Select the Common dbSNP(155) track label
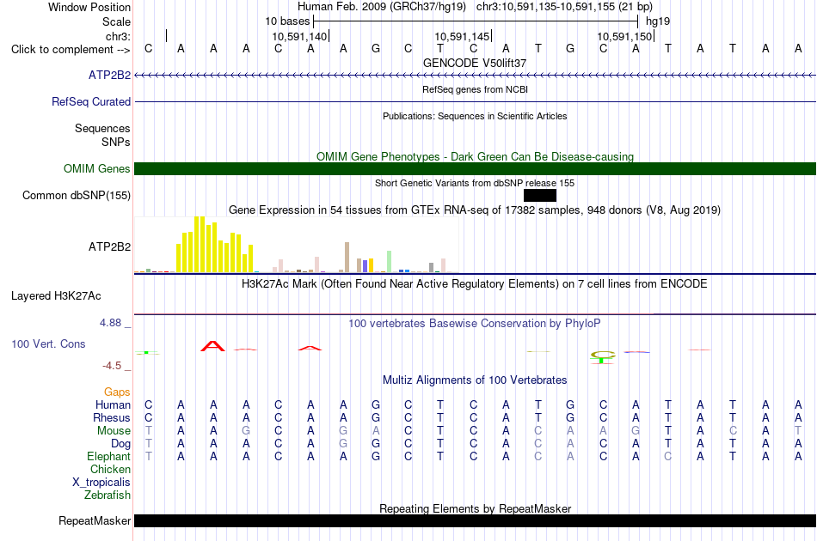 [76, 195]
